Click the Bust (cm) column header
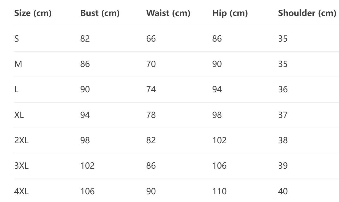Image resolution: width=339 pixels, height=202 pixels. click(x=100, y=13)
